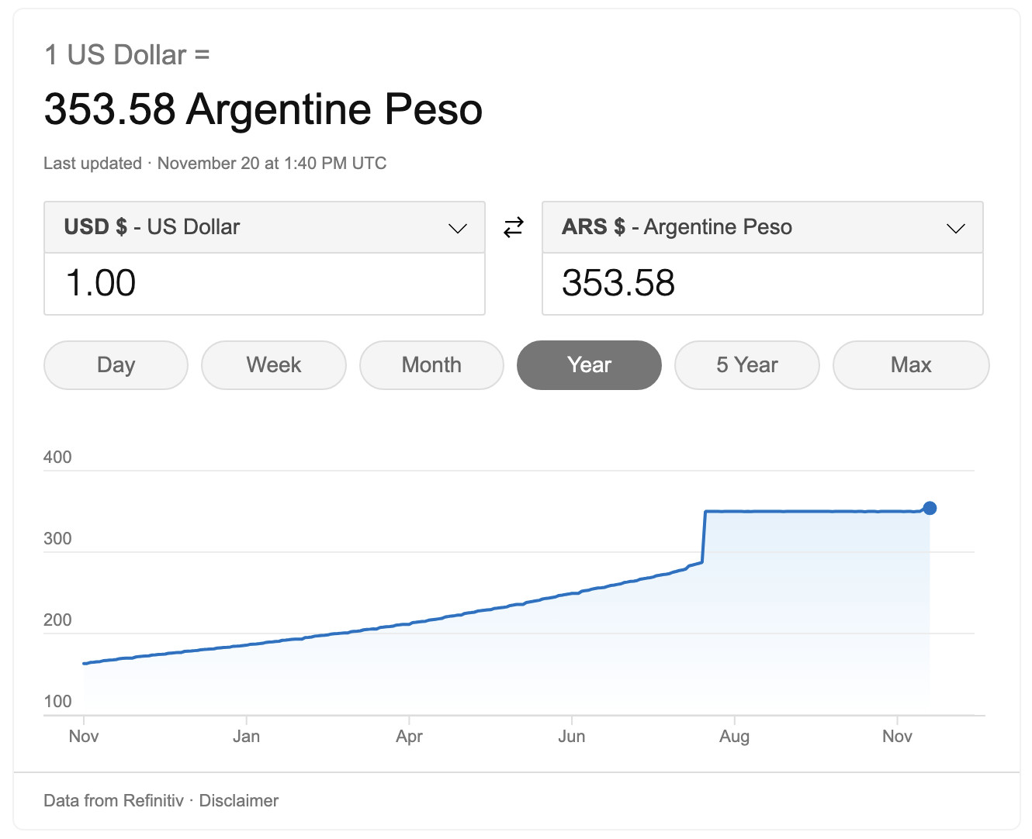Click the Jan tick on chart axis
1032x839 pixels.
(x=246, y=736)
